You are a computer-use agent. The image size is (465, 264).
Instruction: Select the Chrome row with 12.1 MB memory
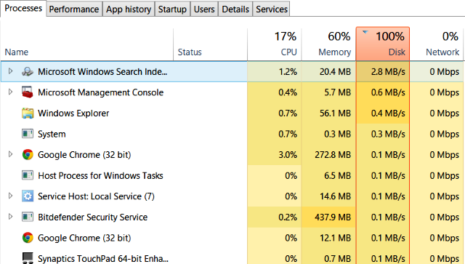point(232,238)
